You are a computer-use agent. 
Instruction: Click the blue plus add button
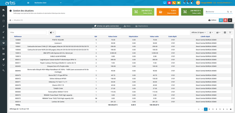[221, 20]
